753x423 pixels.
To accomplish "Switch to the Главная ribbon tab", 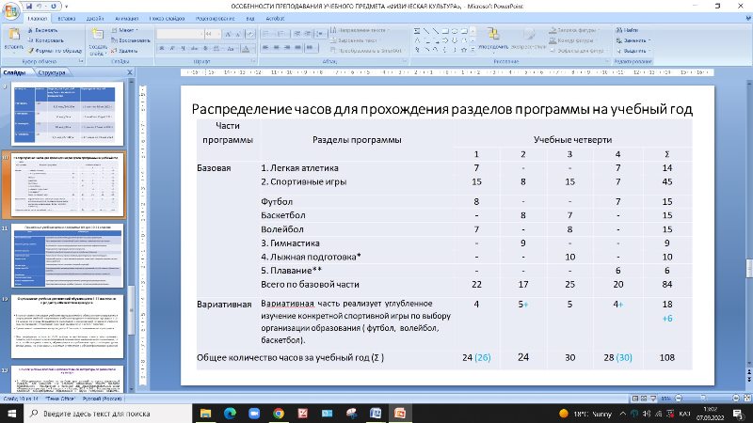I will click(x=38, y=19).
